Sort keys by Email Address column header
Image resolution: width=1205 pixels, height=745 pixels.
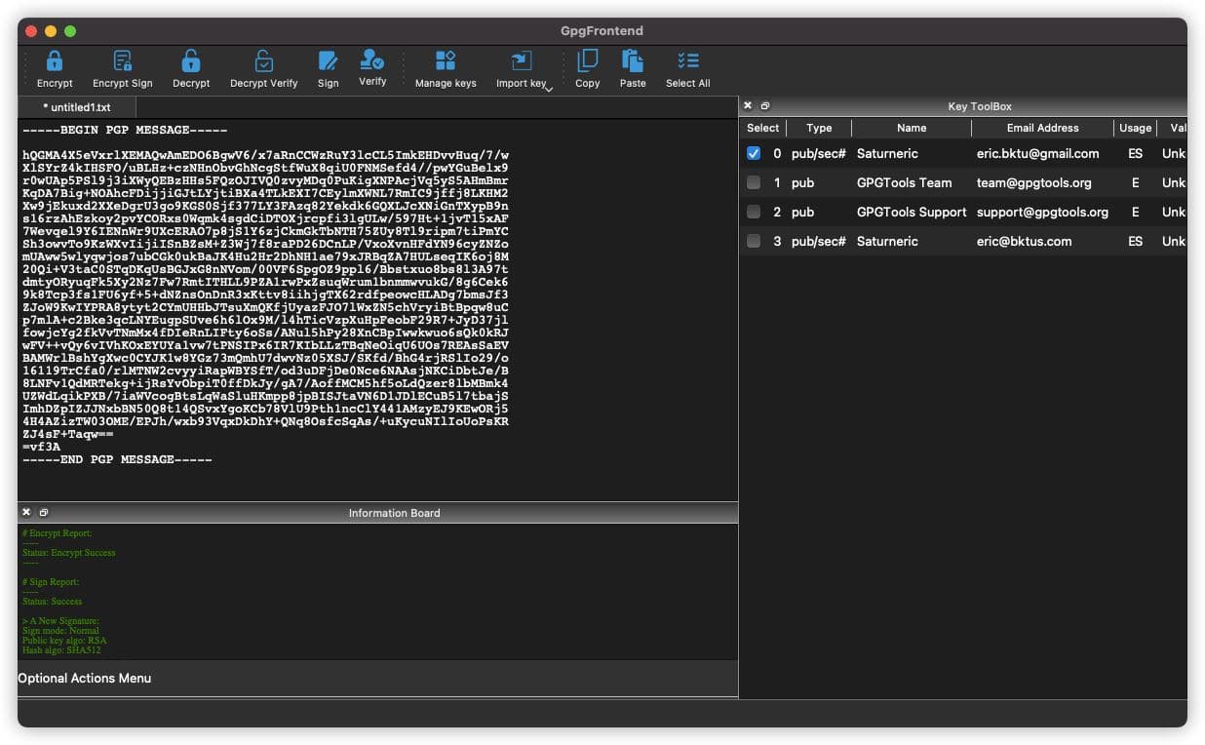[1042, 128]
